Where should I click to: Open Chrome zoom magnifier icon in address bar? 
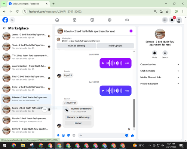point(155,12)
